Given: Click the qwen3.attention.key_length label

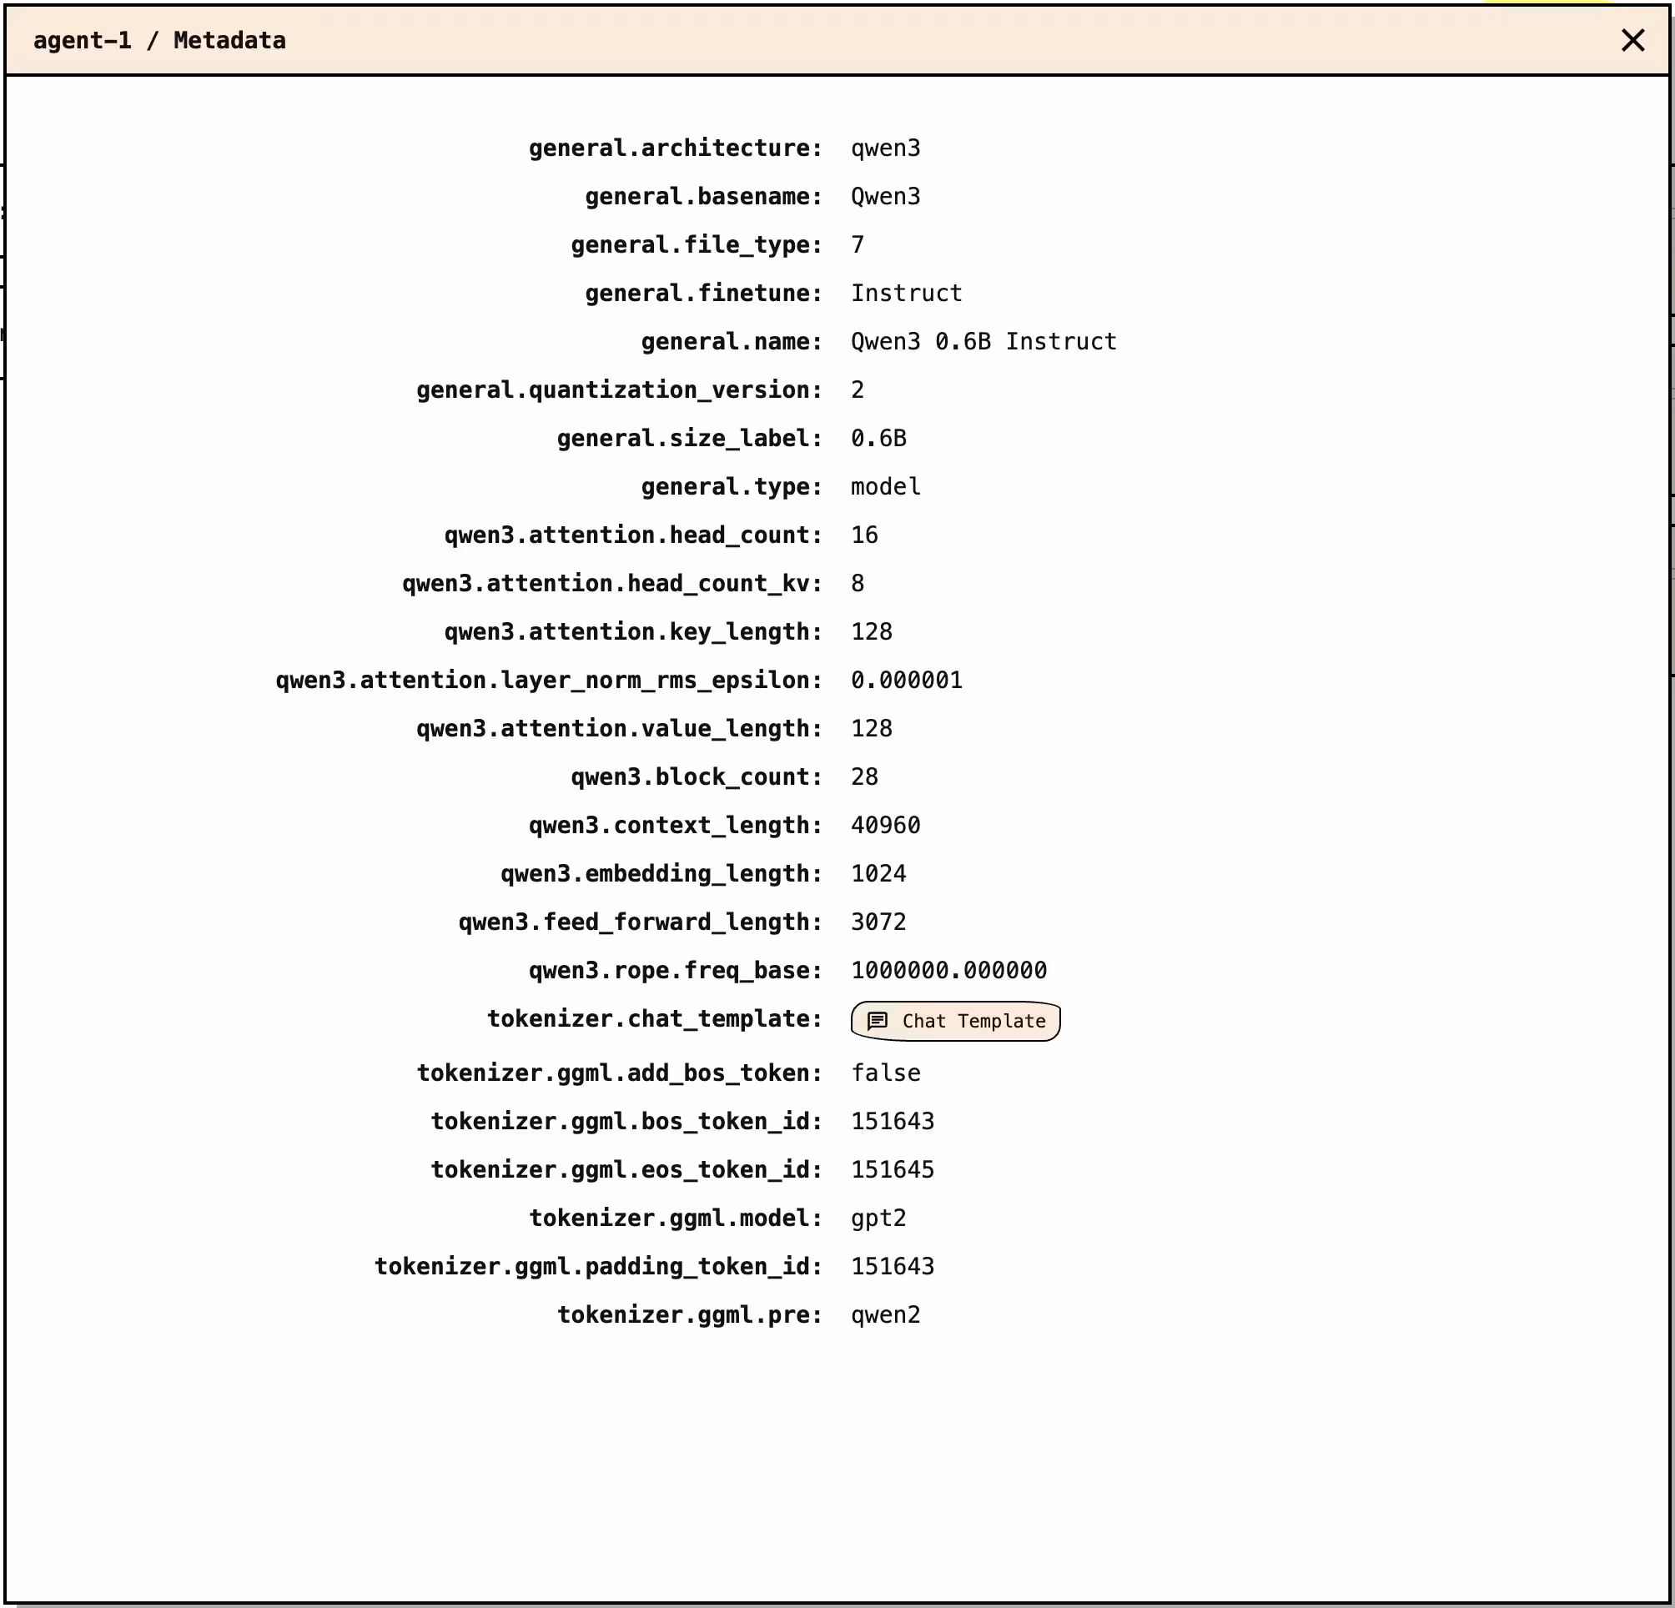Looking at the screenshot, I should coord(633,632).
